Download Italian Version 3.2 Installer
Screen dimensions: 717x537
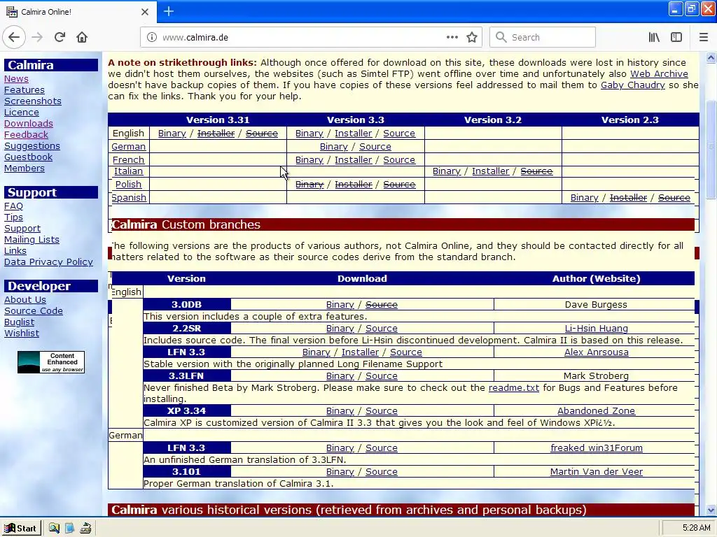tap(490, 171)
